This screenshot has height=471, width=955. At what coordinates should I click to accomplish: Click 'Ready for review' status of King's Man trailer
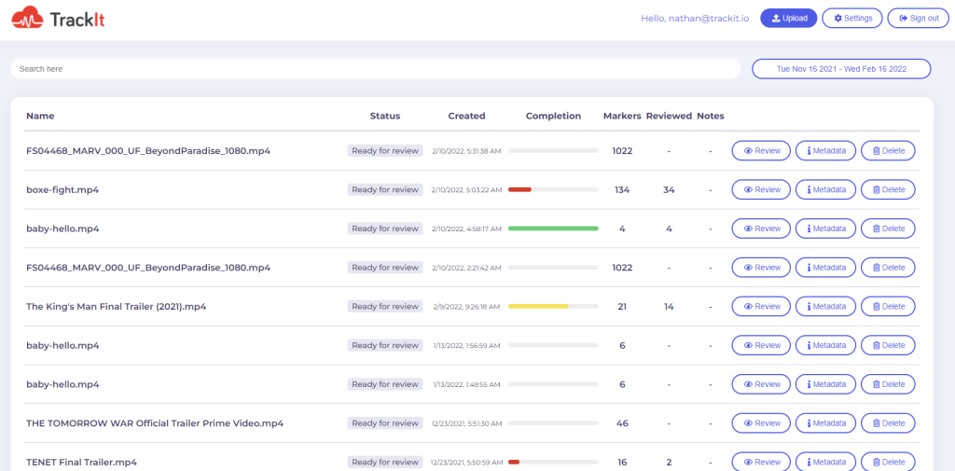coord(385,307)
